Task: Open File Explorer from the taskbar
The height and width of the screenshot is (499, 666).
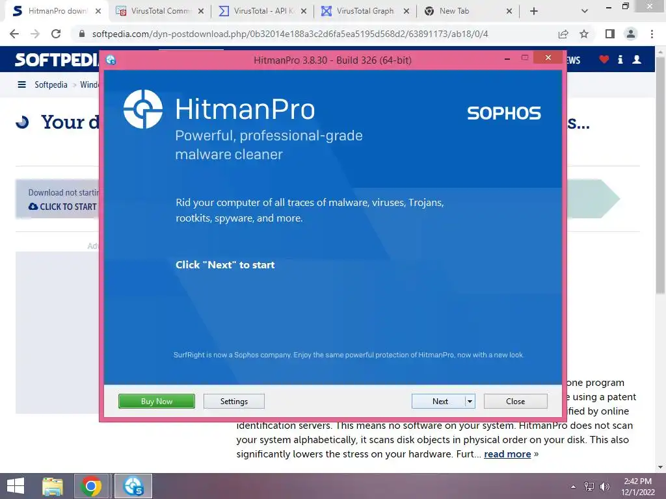Action: (53, 486)
